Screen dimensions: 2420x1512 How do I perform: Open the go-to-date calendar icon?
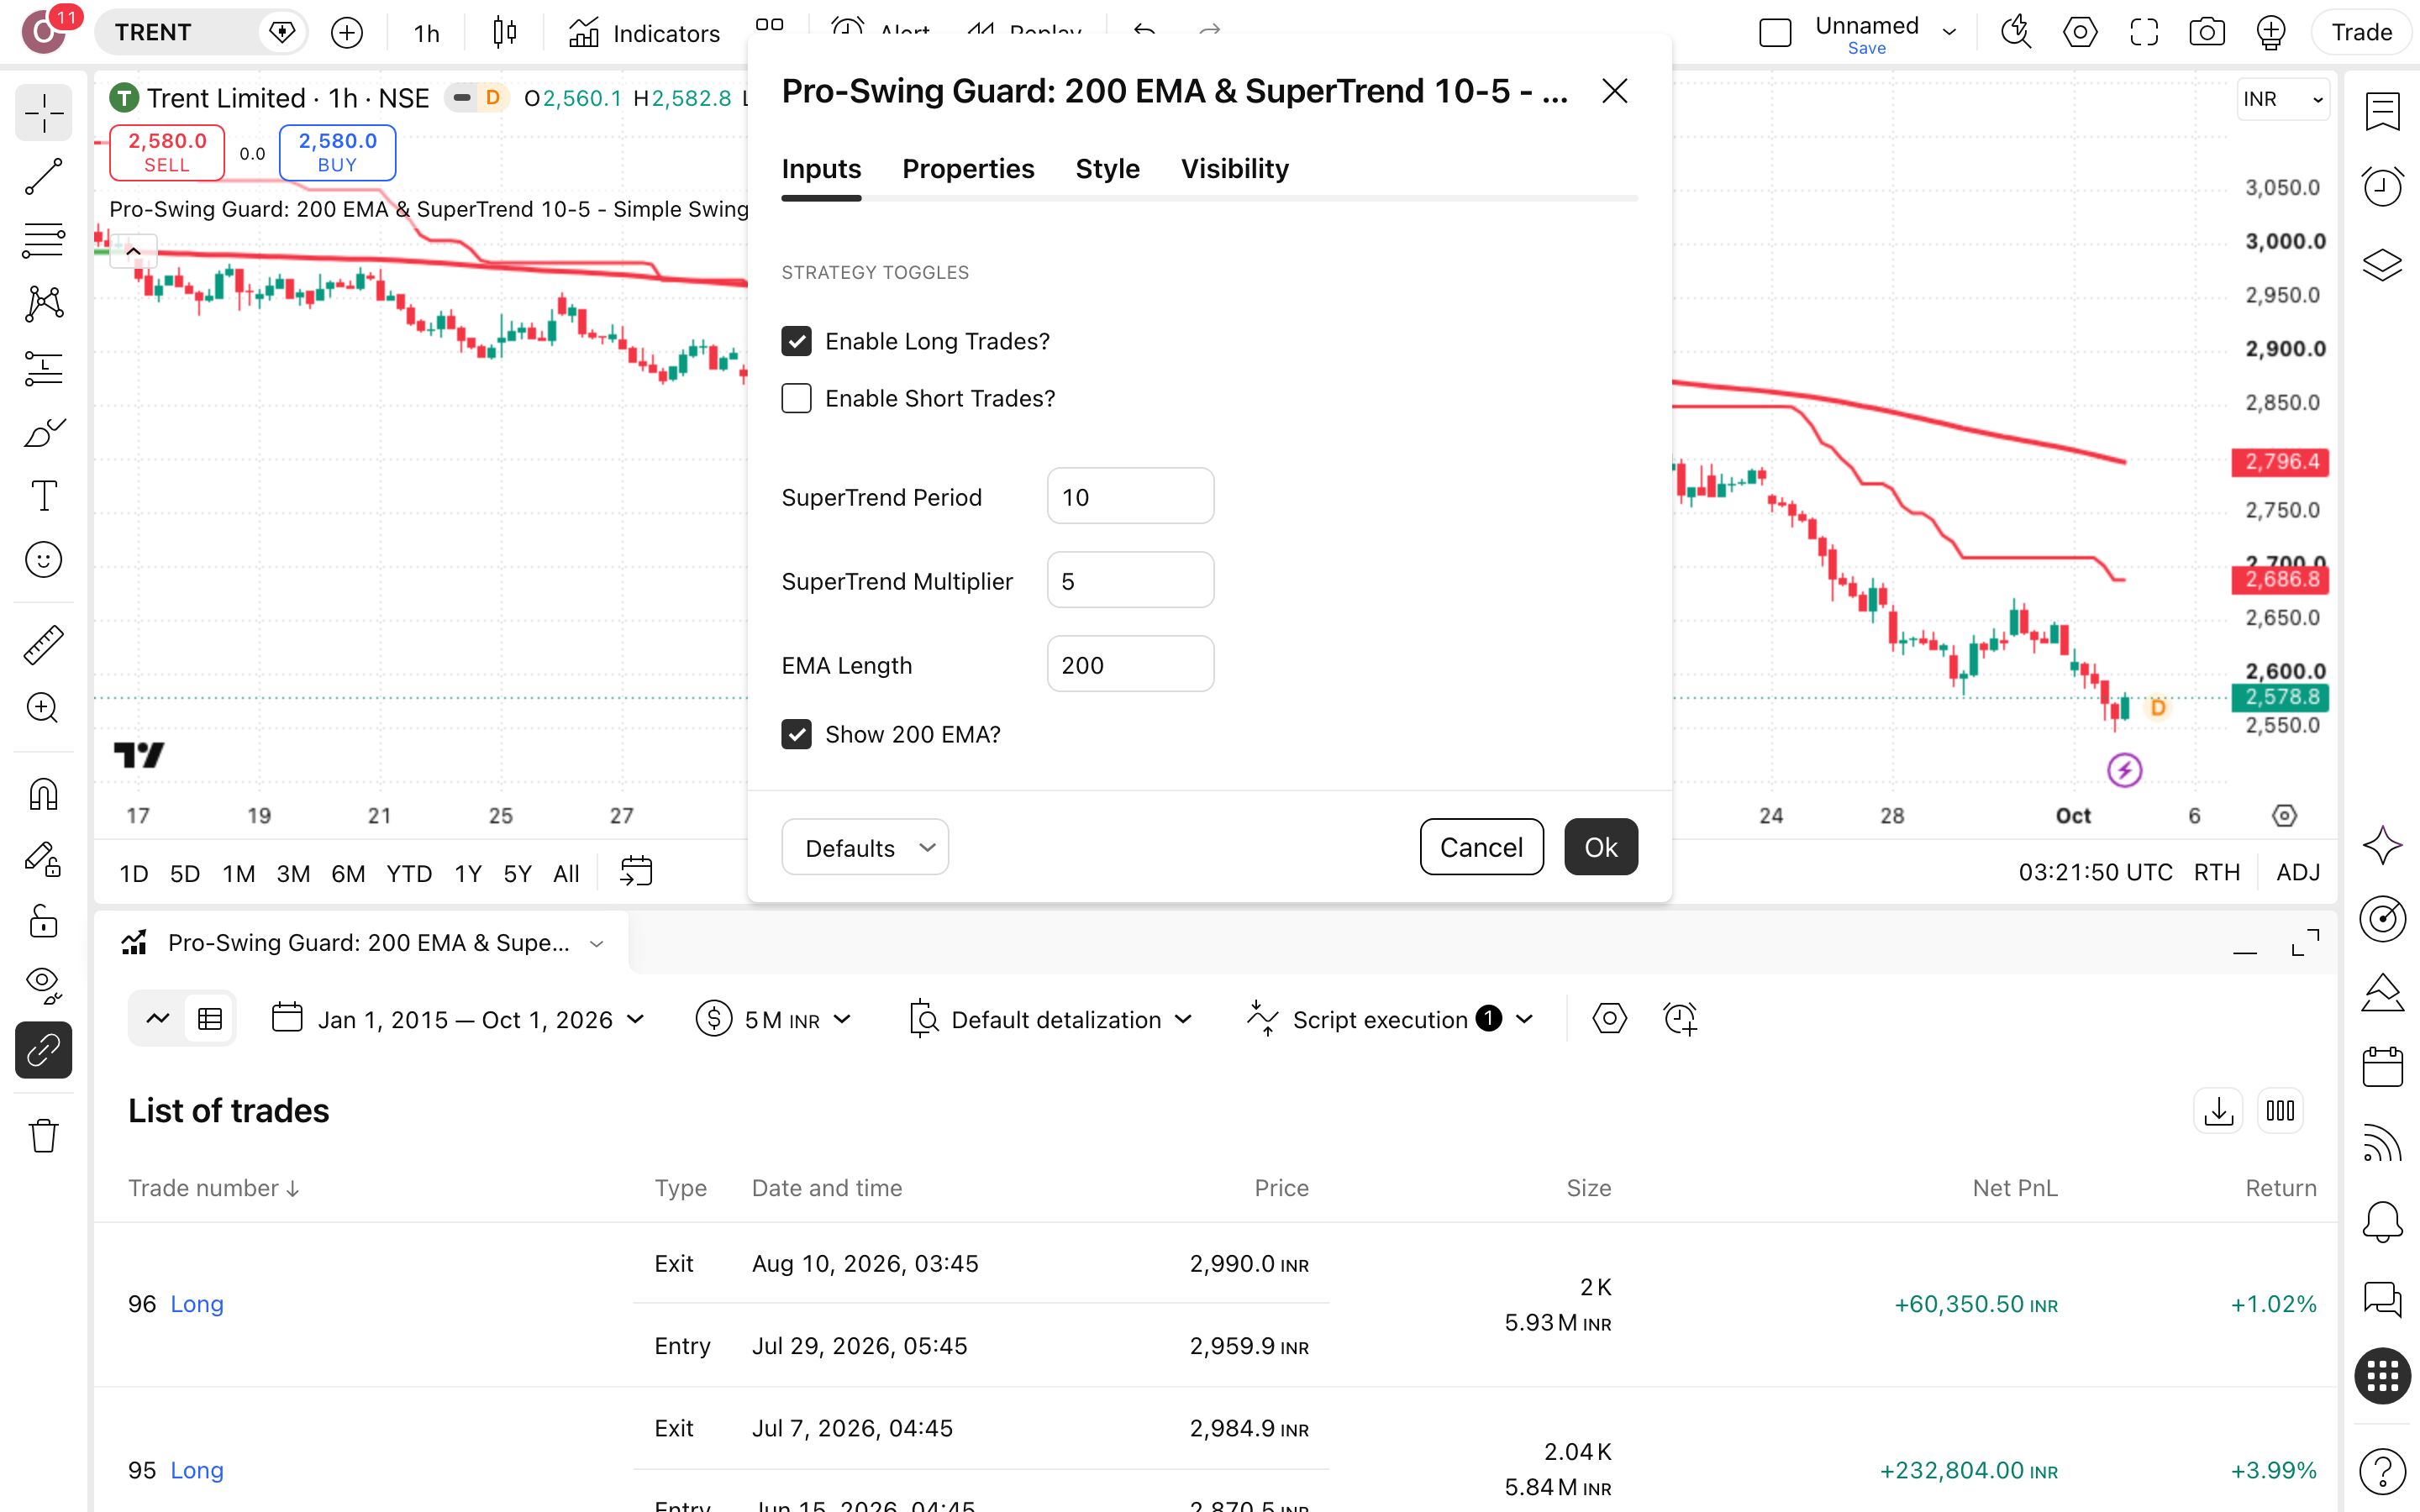636,872
